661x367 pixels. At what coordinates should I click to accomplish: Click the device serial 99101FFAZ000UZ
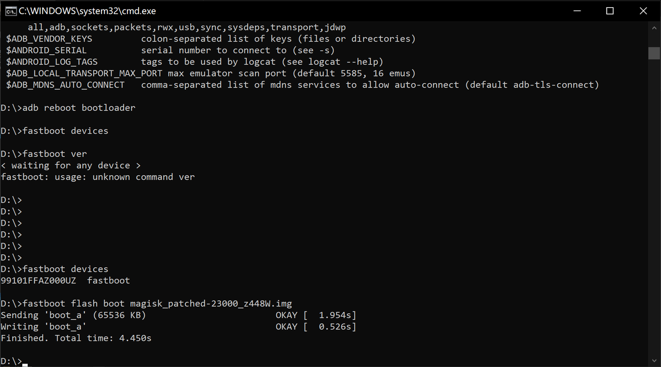tap(38, 281)
